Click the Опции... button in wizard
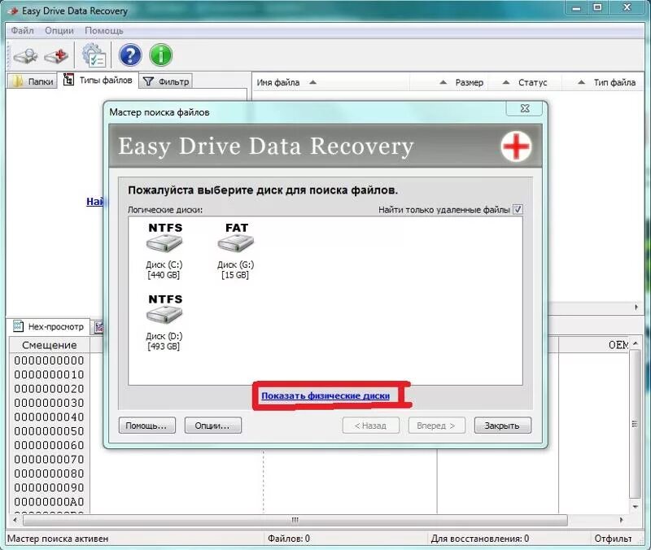 click(212, 426)
